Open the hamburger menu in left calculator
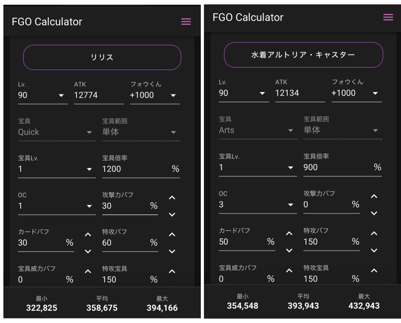This screenshot has height=323, width=401. 186,22
